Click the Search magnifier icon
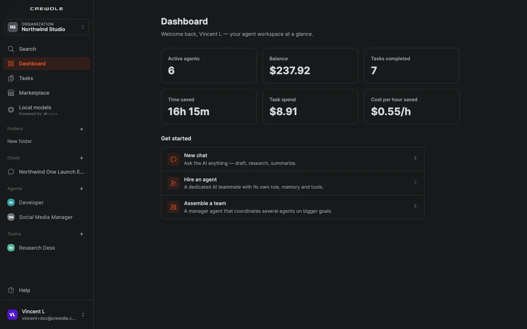This screenshot has height=329, width=527. (x=11, y=49)
